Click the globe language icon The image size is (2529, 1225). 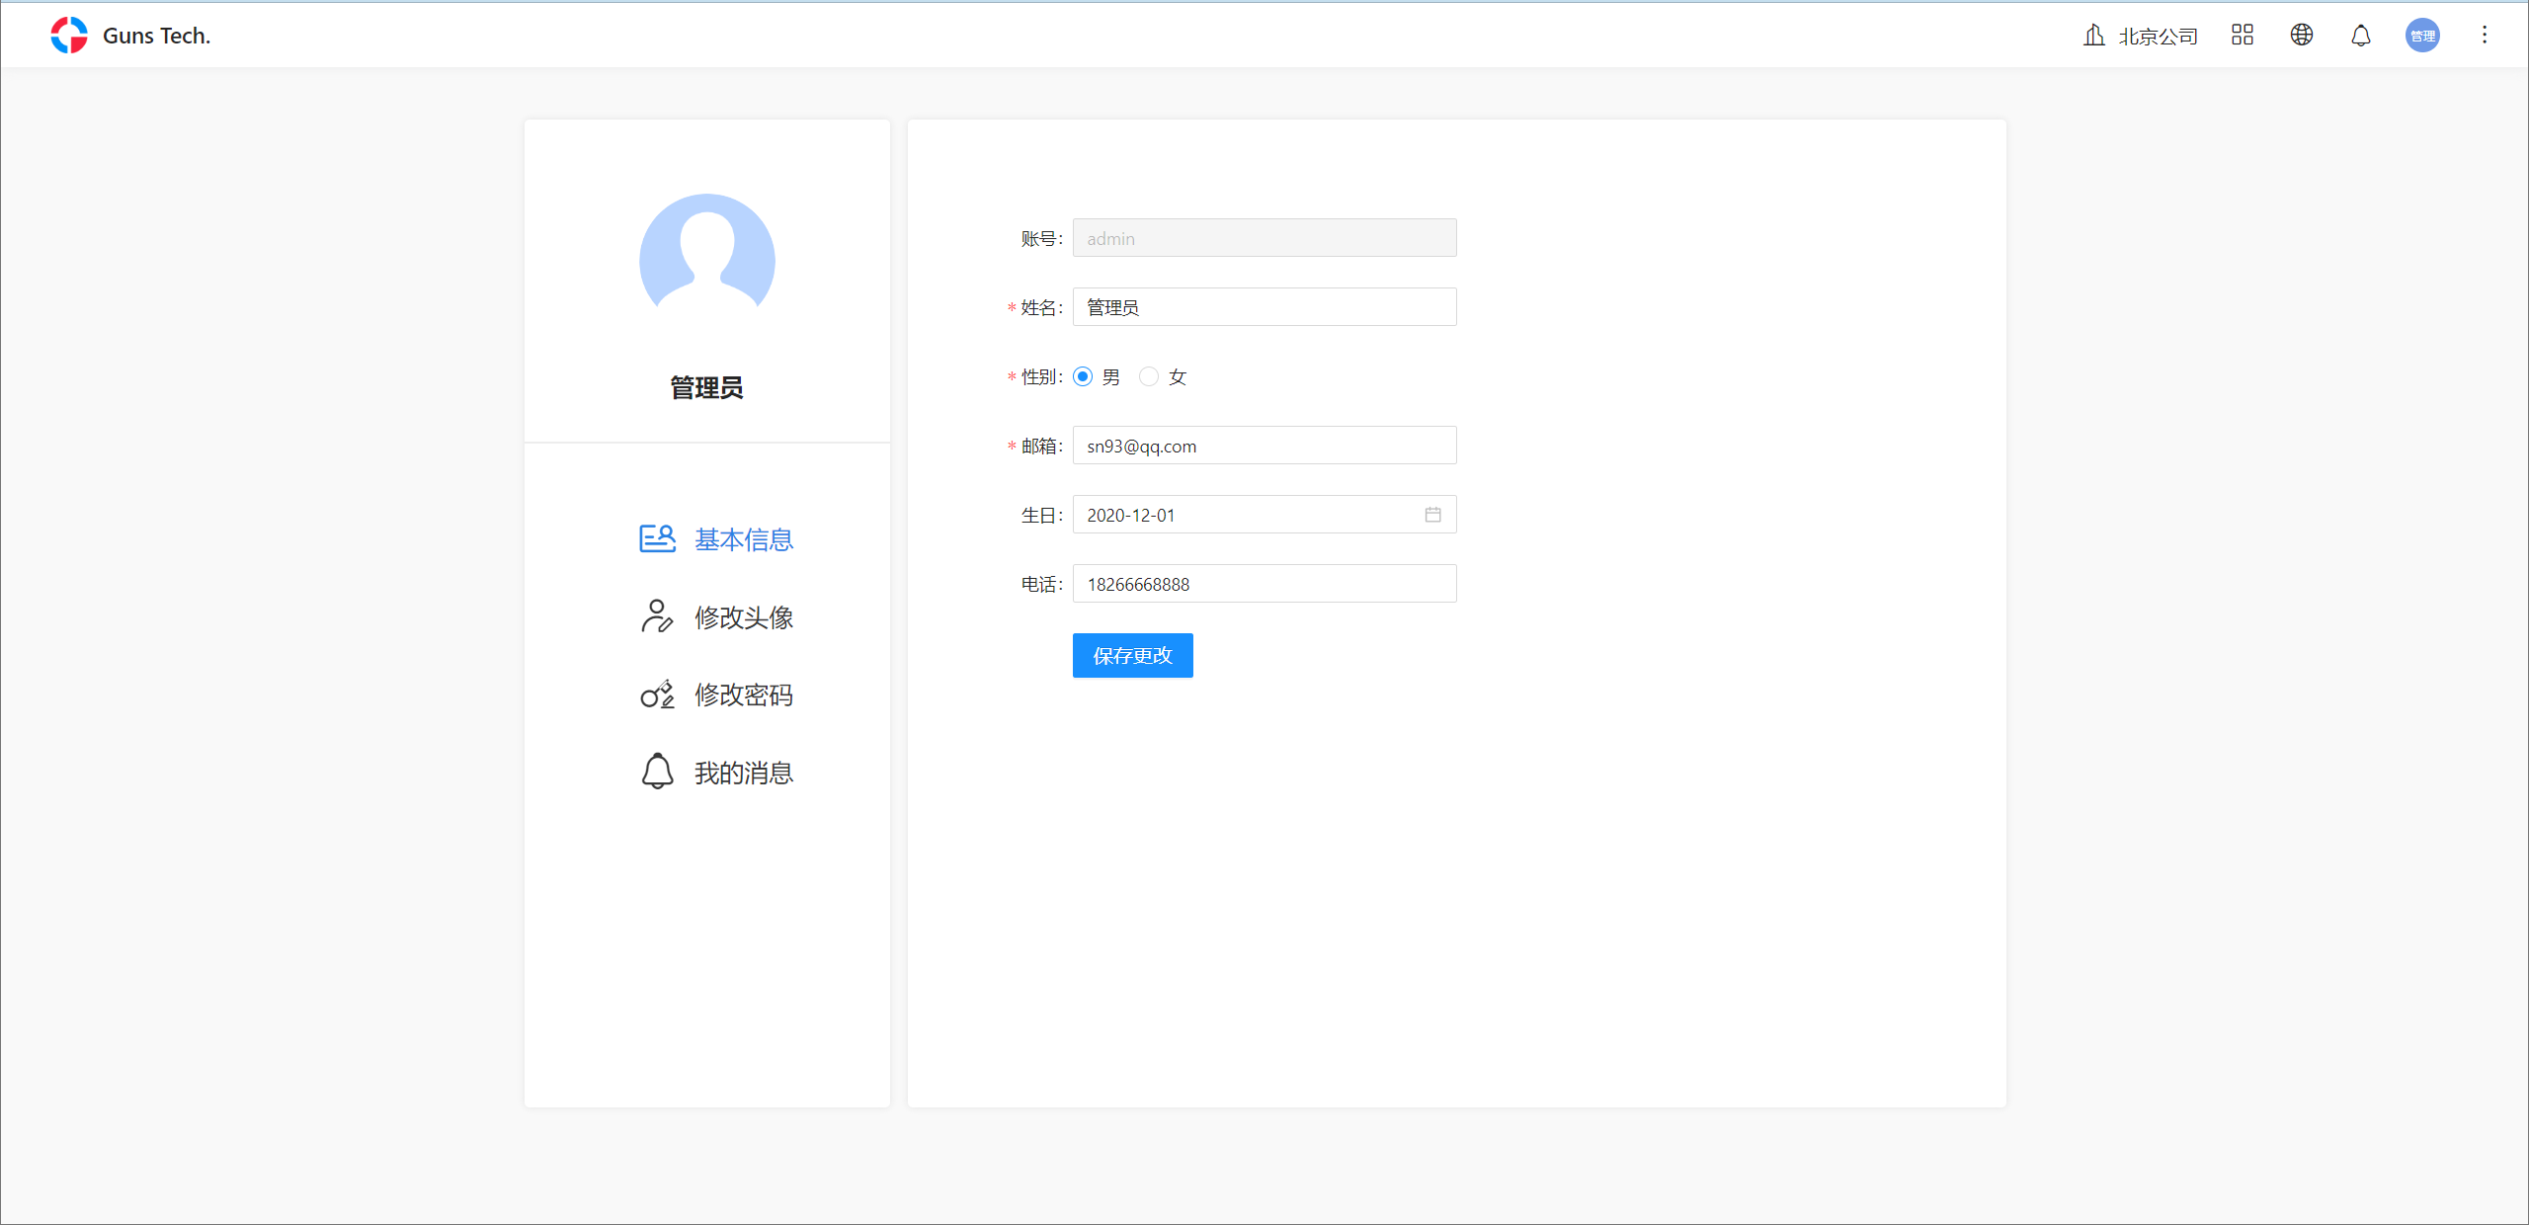pos(2301,36)
